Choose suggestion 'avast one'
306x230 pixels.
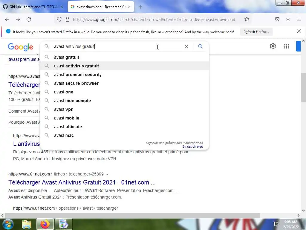click(125, 92)
